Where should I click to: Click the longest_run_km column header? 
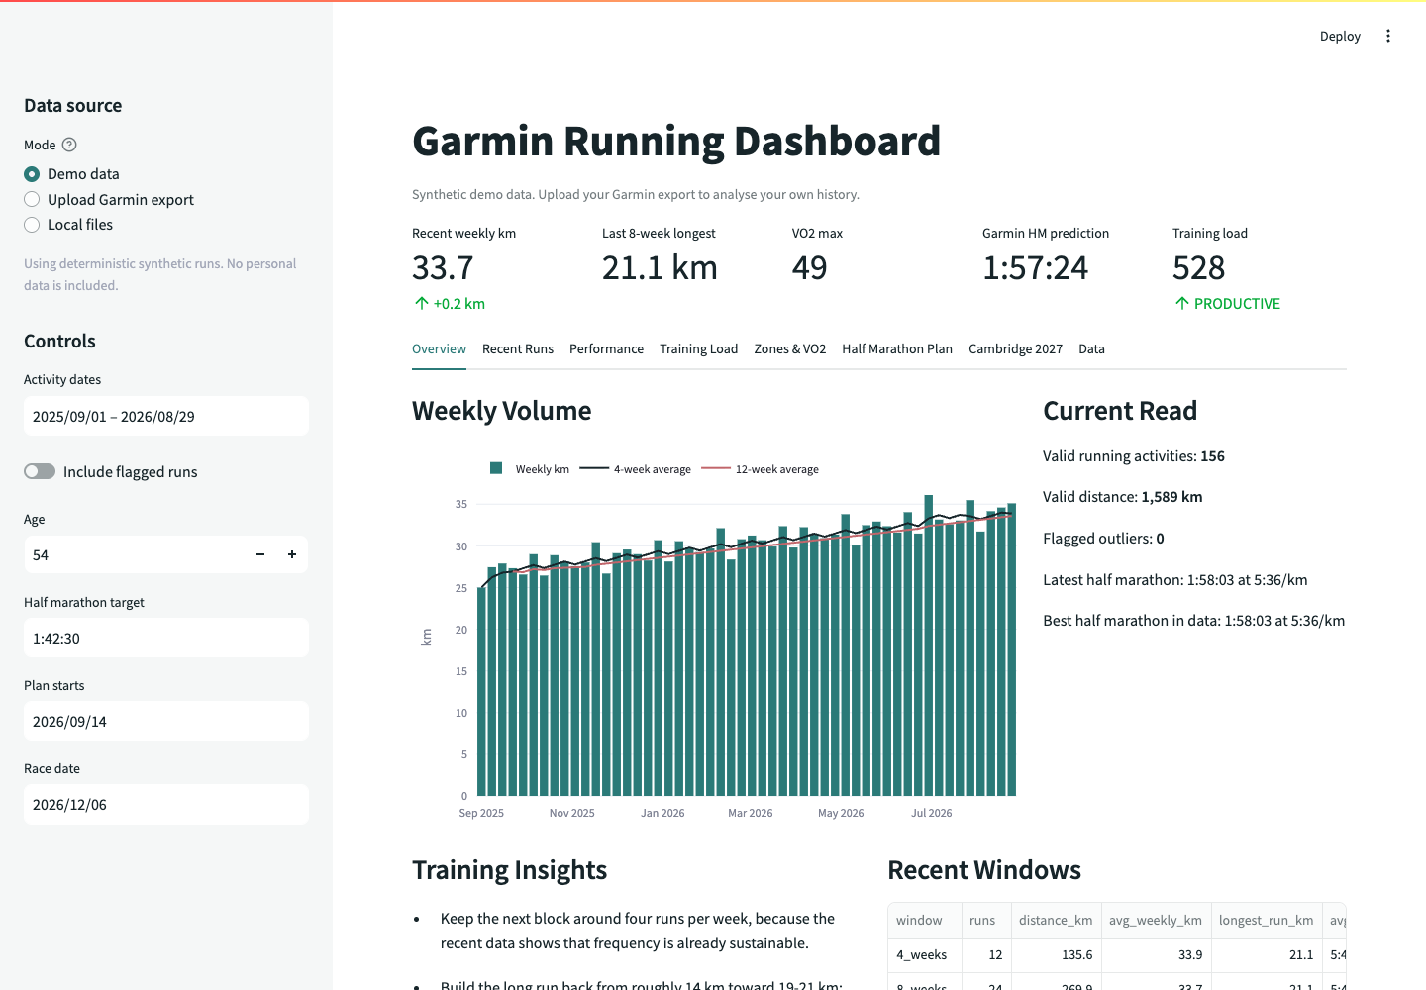point(1267,920)
